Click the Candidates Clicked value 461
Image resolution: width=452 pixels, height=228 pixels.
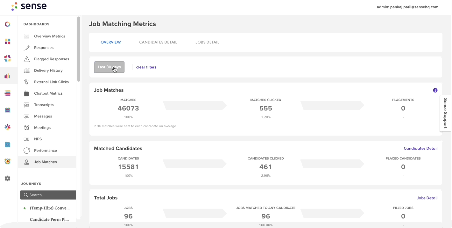[x=265, y=167]
